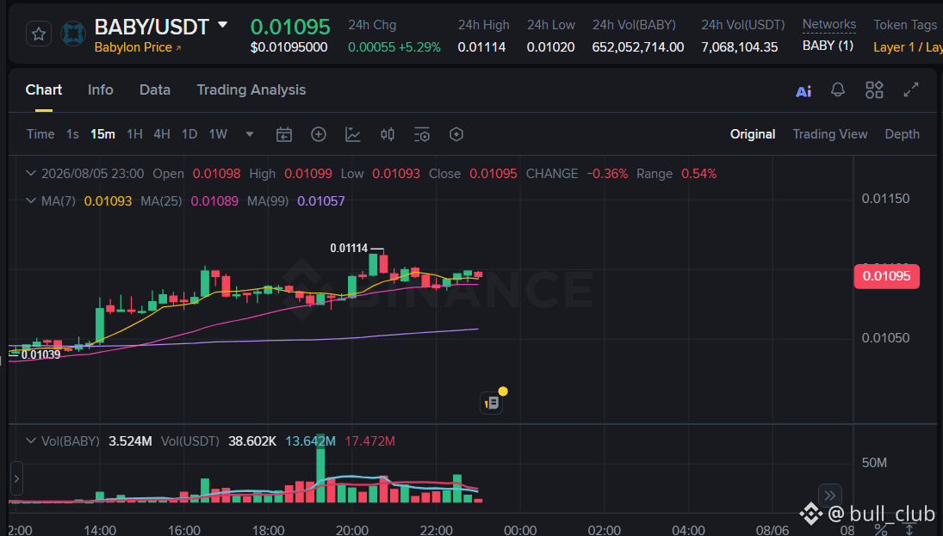Switch to Depth chart view
The width and height of the screenshot is (943, 536).
903,134
